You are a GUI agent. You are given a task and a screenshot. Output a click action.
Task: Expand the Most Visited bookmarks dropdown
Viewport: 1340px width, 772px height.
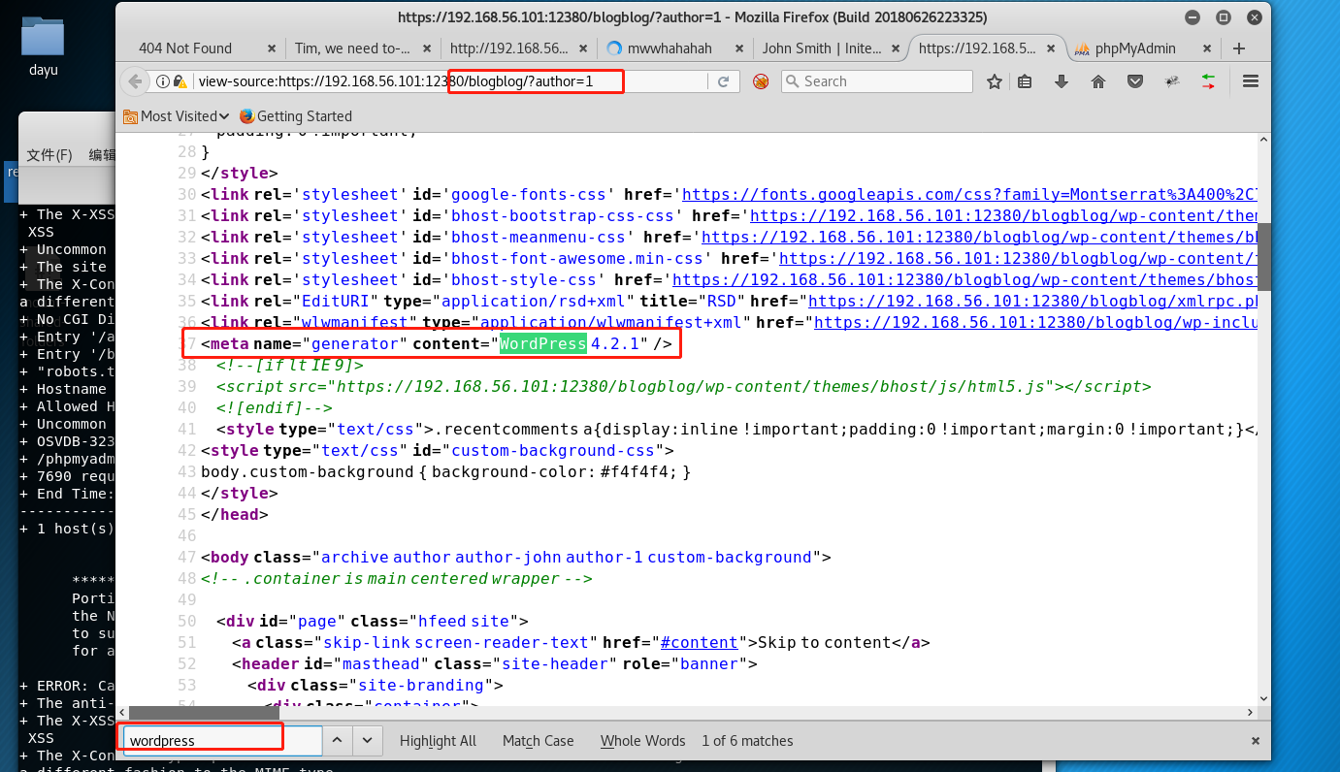[177, 116]
